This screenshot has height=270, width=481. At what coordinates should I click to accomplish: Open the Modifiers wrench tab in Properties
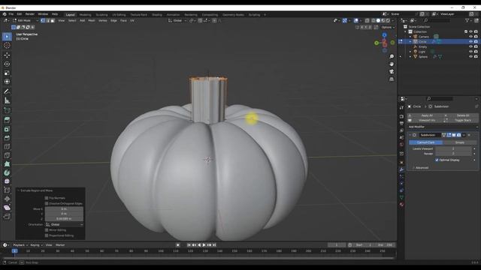401,169
